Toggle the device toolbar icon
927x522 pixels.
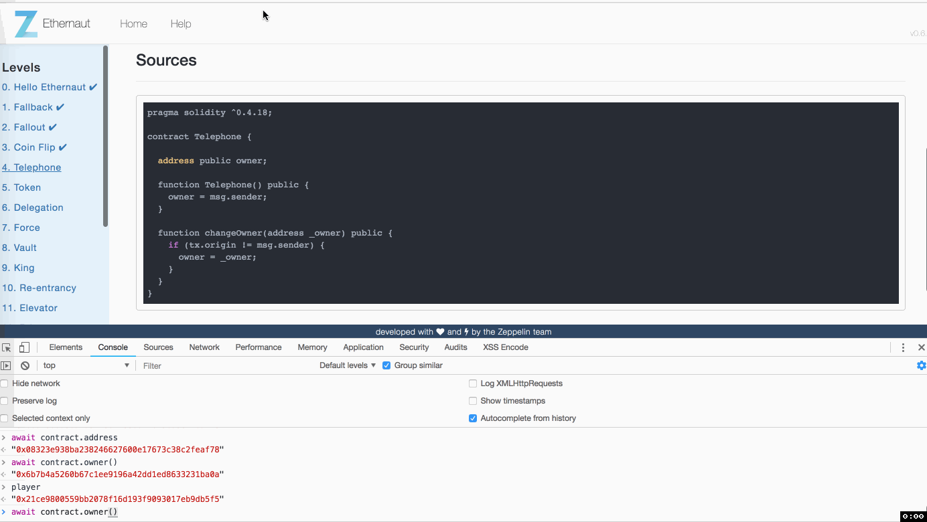pyautogui.click(x=24, y=347)
